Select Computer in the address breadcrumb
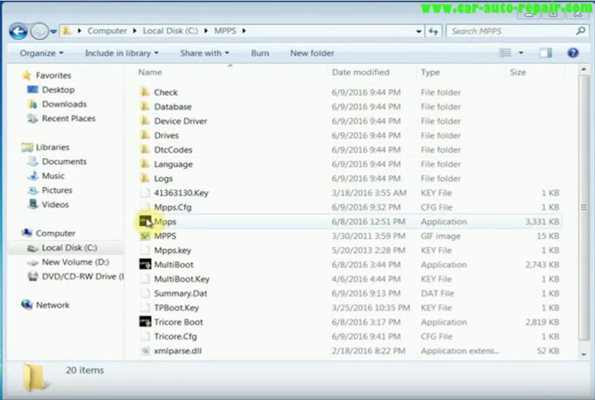Image resolution: width=595 pixels, height=400 pixels. (107, 31)
